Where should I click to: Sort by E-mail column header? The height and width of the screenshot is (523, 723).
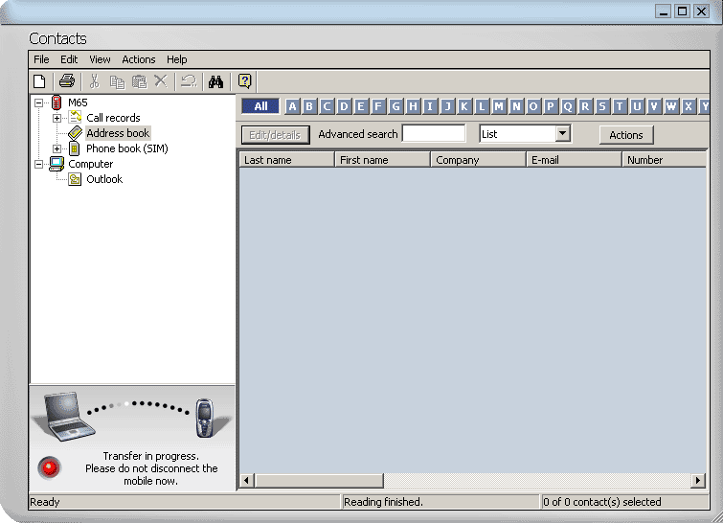[x=574, y=160]
